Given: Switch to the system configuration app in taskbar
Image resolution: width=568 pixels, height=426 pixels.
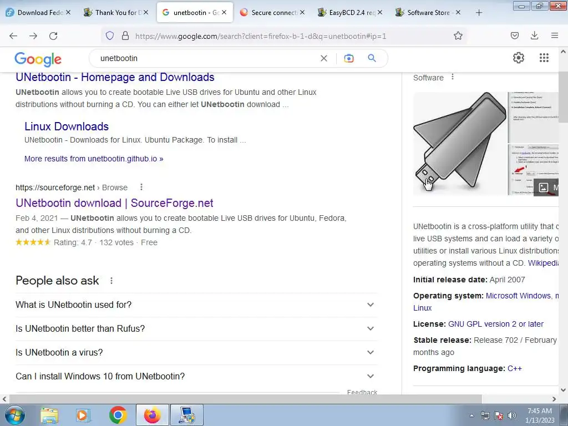Looking at the screenshot, I should pyautogui.click(x=187, y=415).
